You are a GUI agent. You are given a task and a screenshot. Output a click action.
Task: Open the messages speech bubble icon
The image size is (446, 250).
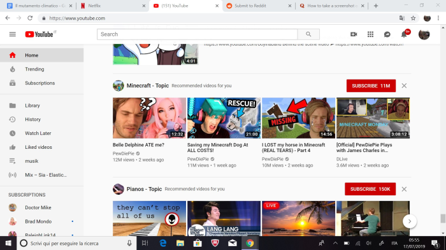pos(387,34)
